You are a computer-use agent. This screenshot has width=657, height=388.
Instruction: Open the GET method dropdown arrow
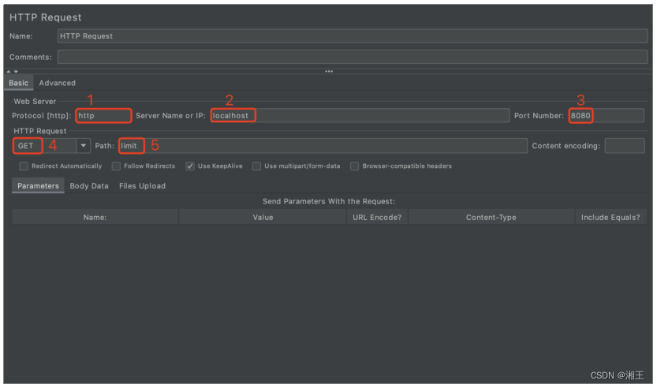coord(84,146)
